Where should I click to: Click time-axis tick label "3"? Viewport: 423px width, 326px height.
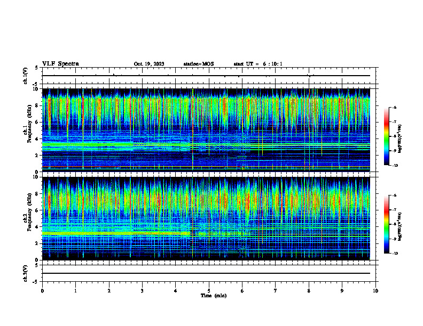(143, 291)
